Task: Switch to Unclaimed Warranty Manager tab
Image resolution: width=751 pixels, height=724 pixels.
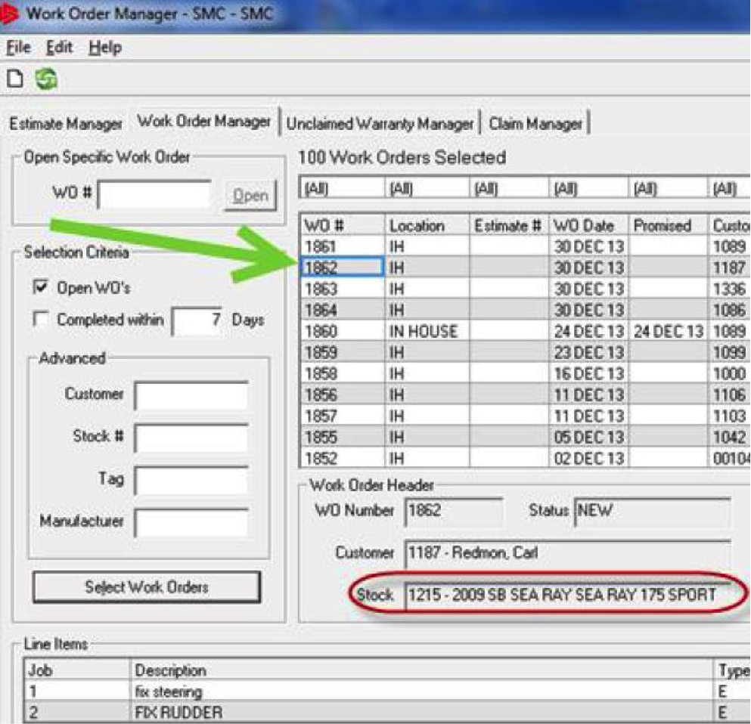Action: [380, 124]
